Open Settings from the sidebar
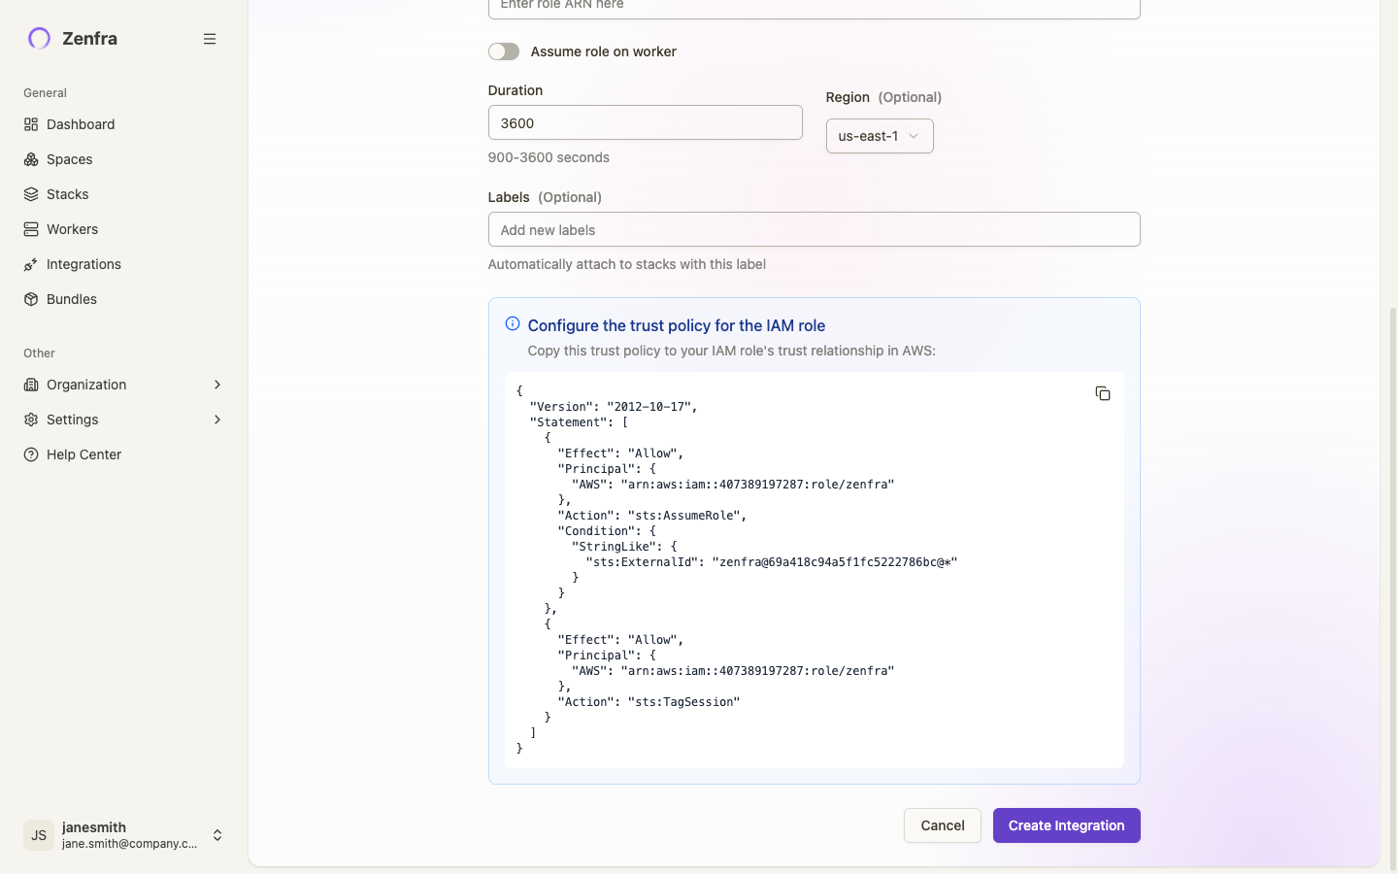This screenshot has width=1398, height=874. [73, 420]
